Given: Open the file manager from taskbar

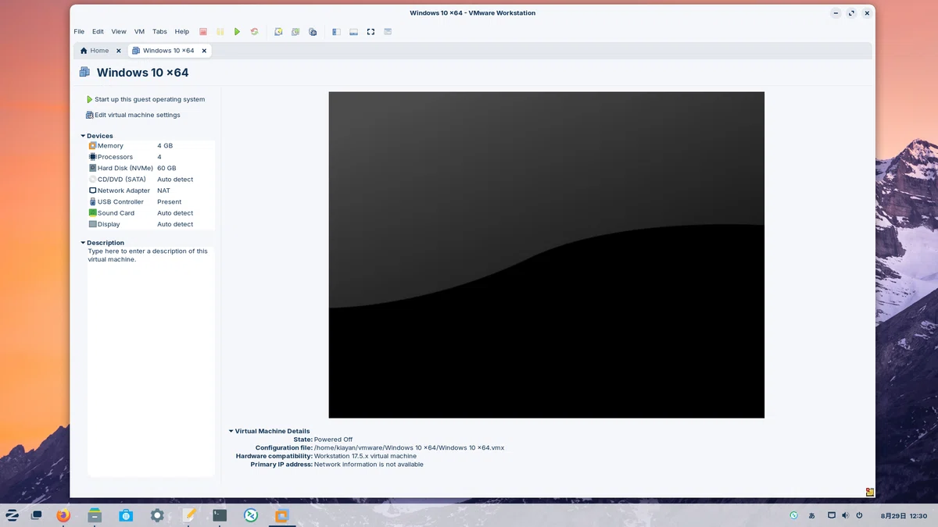Looking at the screenshot, I should (x=95, y=515).
